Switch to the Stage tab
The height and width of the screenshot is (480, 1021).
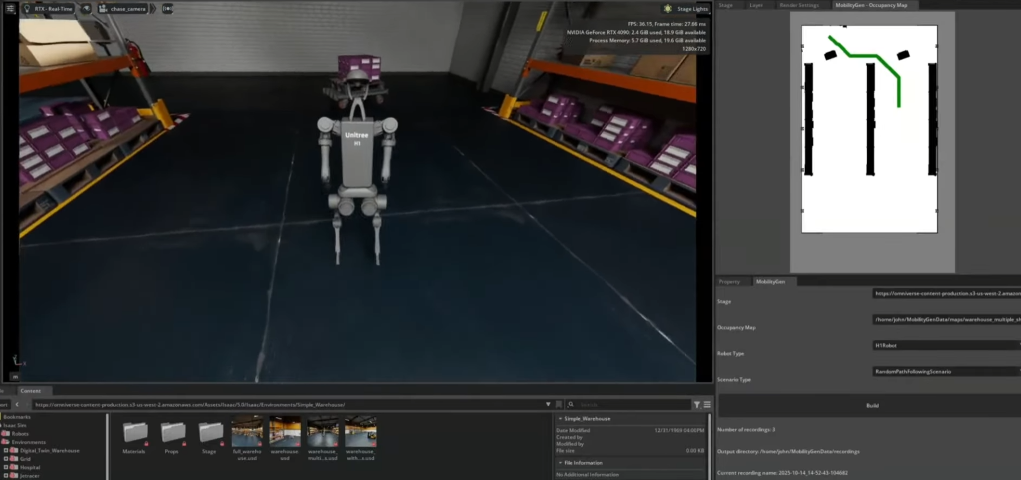[x=726, y=5]
